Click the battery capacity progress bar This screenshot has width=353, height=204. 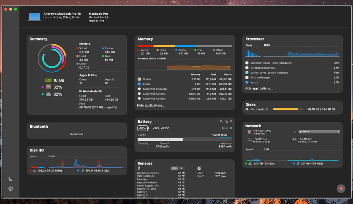(185, 139)
